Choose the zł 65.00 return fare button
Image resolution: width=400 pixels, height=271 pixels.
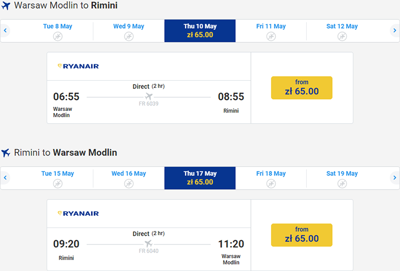tap(302, 235)
